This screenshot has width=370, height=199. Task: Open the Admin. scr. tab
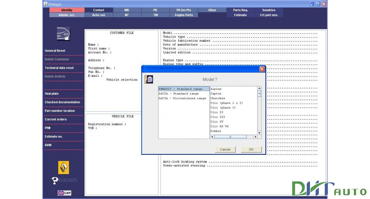[x=67, y=15]
